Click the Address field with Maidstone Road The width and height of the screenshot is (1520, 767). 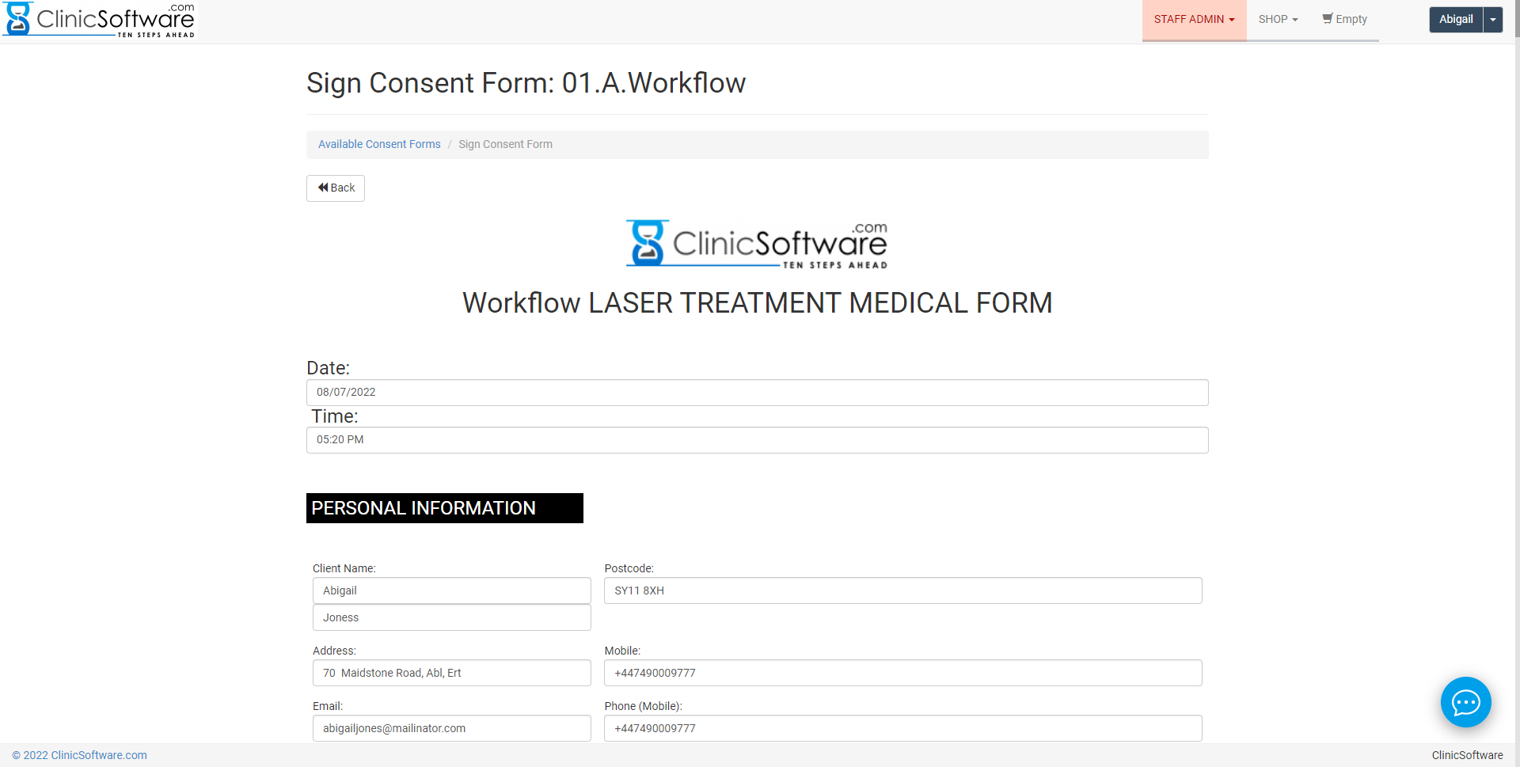point(451,673)
